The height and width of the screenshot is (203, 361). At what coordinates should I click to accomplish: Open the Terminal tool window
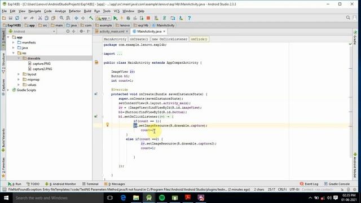click(90, 184)
